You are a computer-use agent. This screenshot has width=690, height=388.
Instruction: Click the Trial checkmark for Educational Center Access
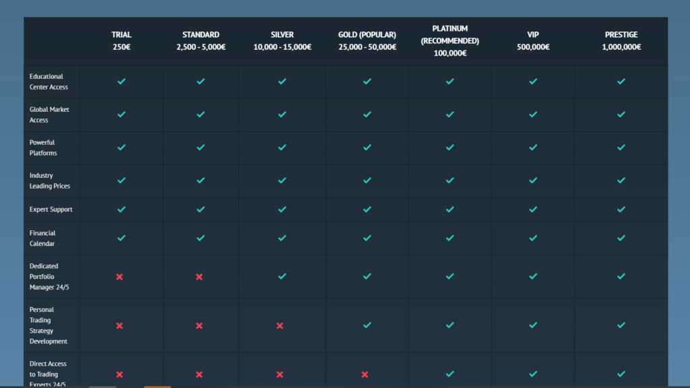coord(121,82)
